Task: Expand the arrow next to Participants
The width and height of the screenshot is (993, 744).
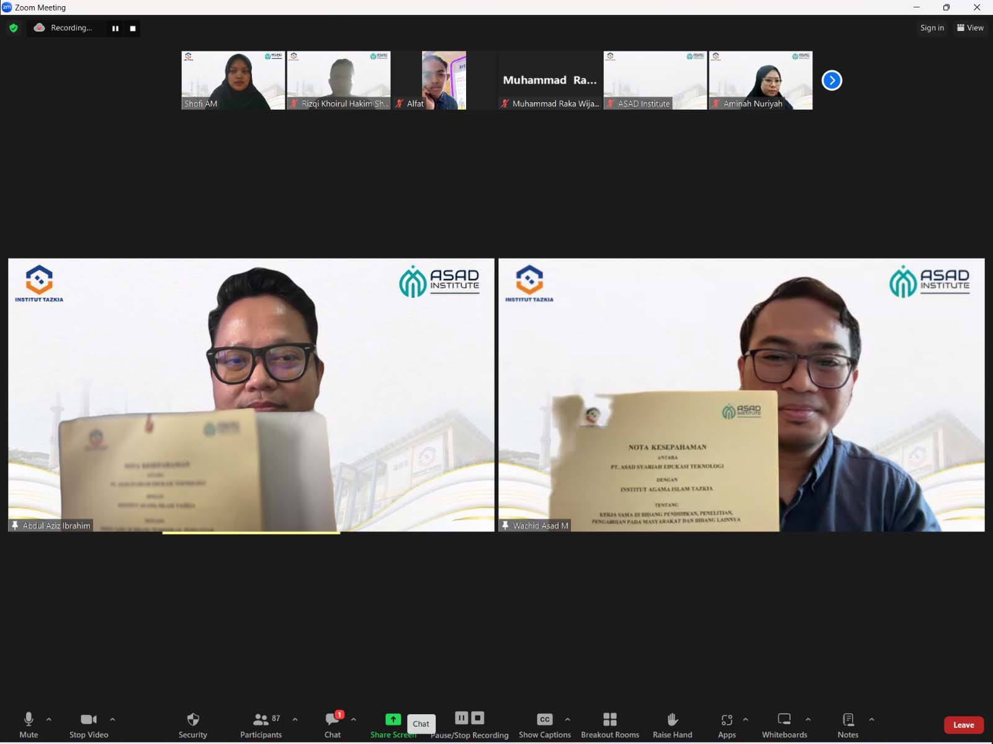Action: click(x=295, y=719)
